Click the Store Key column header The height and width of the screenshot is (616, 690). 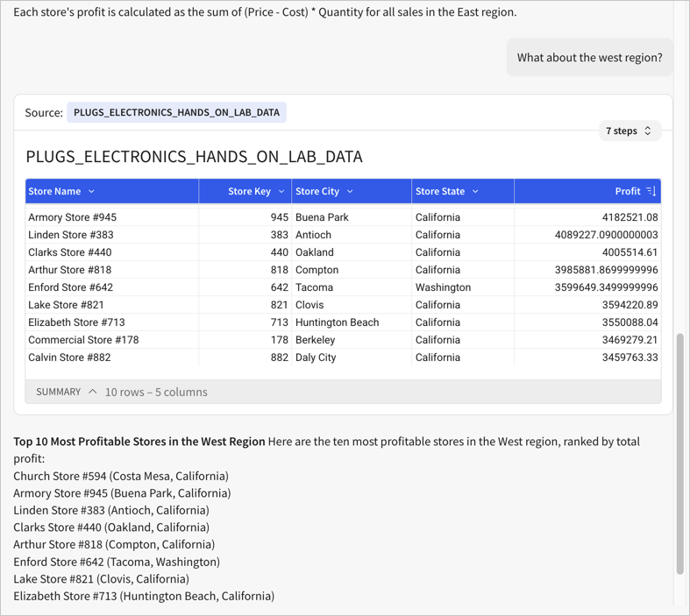click(245, 191)
